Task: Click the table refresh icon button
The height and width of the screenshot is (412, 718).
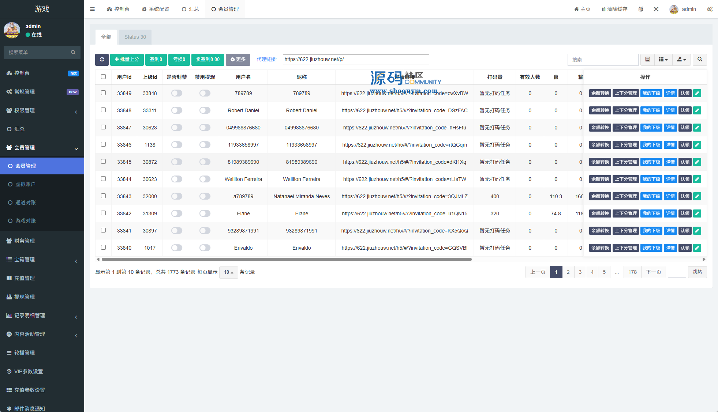Action: coord(102,60)
